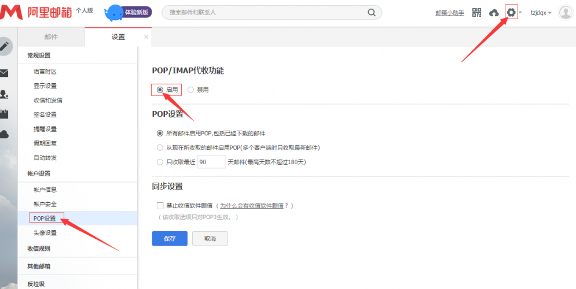Image resolution: width=576 pixels, height=289 pixels.
Task: Select 从现在所收取的邮件启用POP option
Action: [160, 147]
